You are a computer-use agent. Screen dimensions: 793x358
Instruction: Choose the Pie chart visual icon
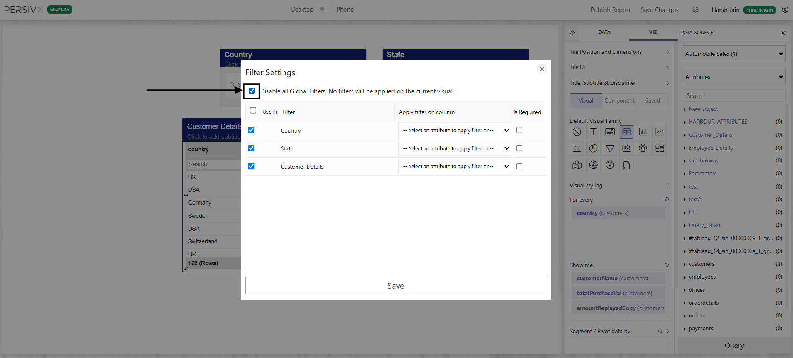[x=593, y=148]
